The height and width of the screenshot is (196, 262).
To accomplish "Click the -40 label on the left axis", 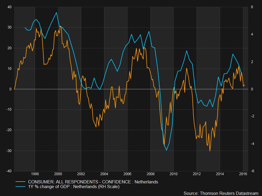I will 9,171.
